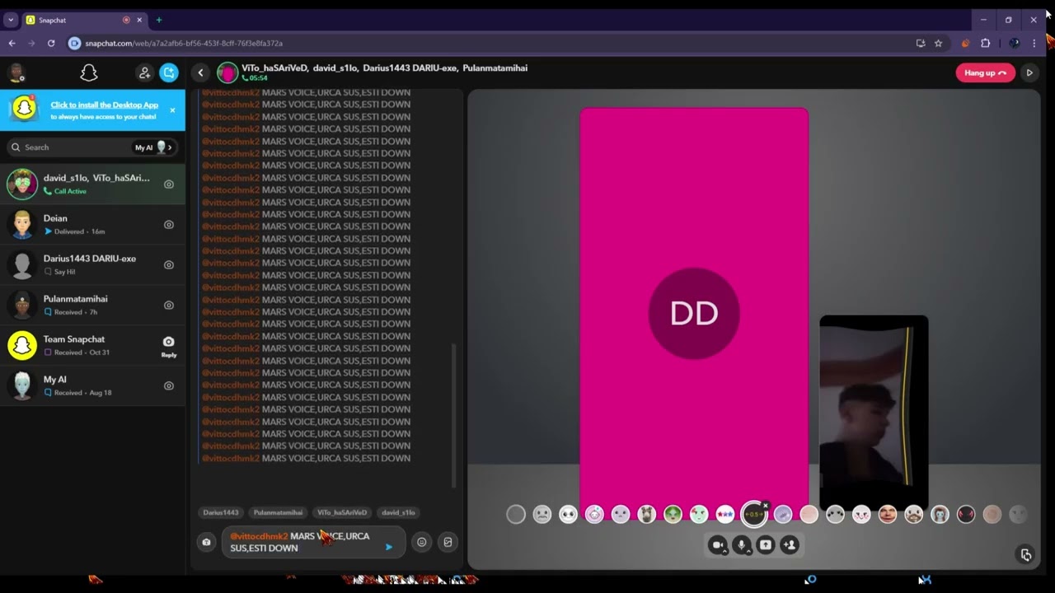Viewport: 1055px width, 593px height.
Task: Expand microphone device options chevron
Action: tap(749, 550)
